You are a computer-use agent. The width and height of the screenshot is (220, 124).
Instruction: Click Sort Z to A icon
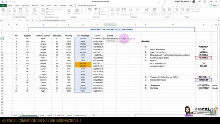pos(86,13)
